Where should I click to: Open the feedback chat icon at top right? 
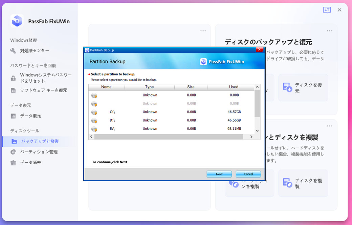[327, 10]
